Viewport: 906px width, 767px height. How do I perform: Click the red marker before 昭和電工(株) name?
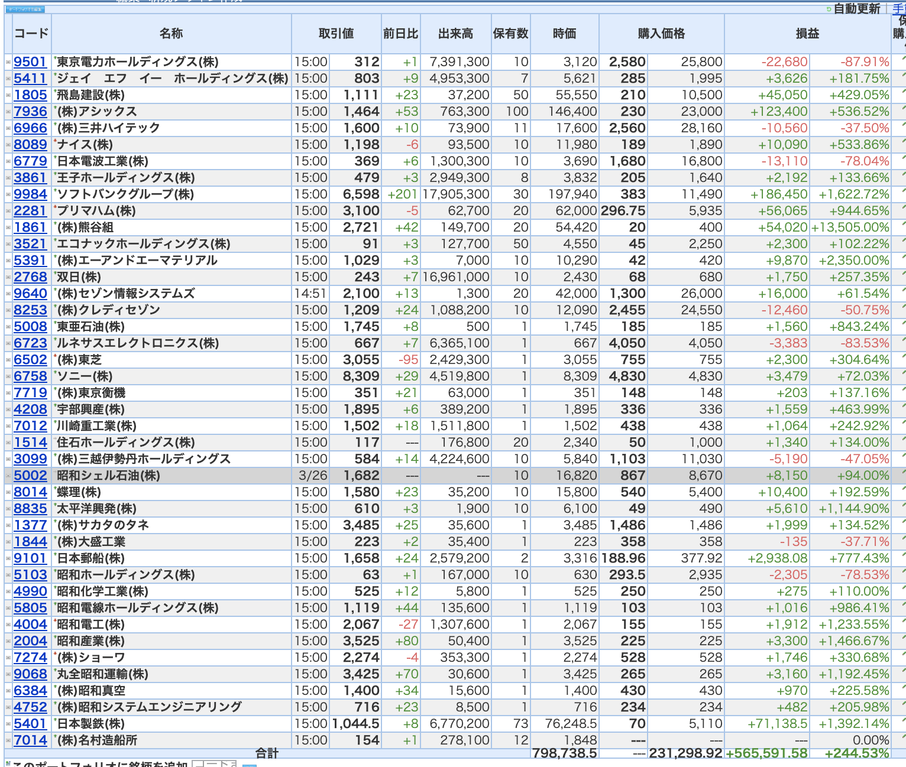point(55,620)
